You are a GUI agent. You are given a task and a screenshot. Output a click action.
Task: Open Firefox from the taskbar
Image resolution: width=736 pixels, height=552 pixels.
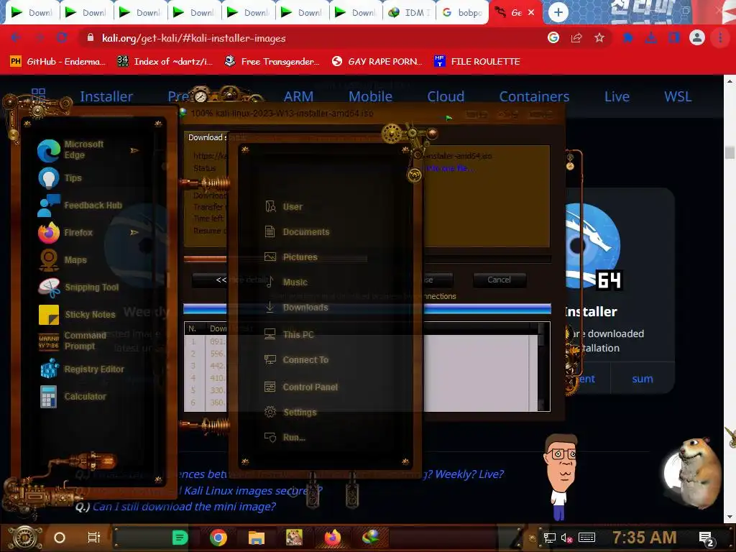click(x=332, y=538)
